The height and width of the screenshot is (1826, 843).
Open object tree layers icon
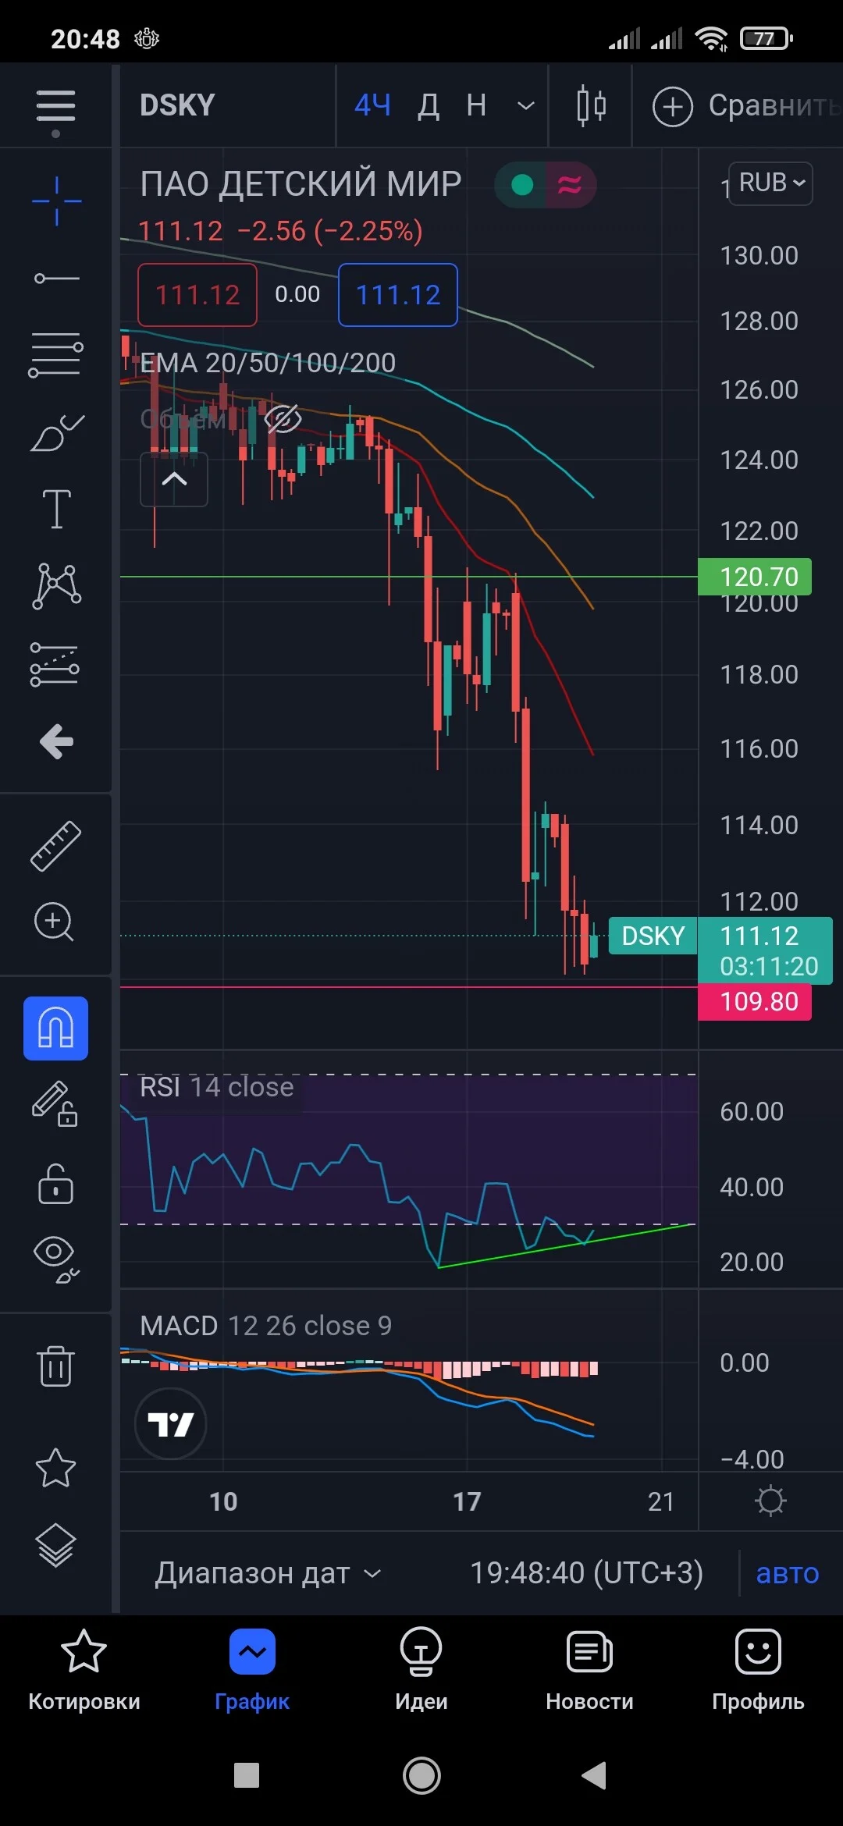(x=56, y=1545)
